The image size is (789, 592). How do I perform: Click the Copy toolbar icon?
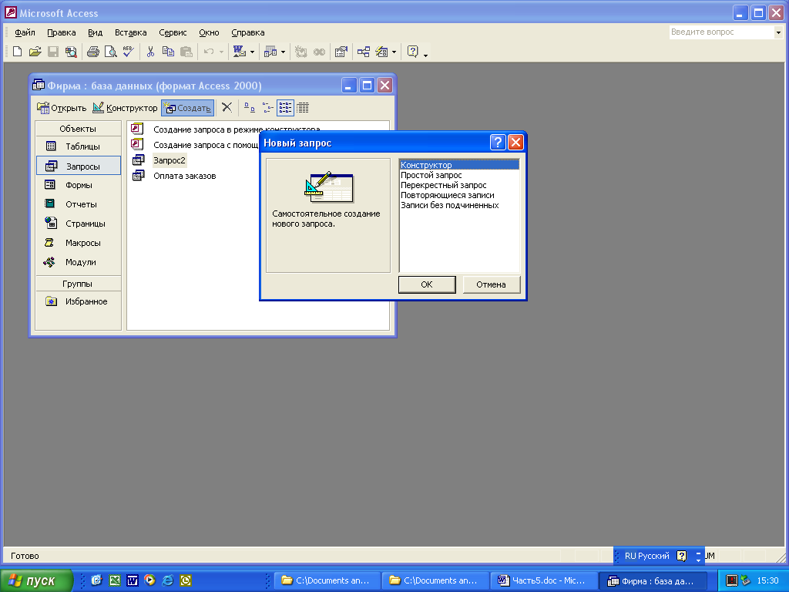tap(168, 52)
